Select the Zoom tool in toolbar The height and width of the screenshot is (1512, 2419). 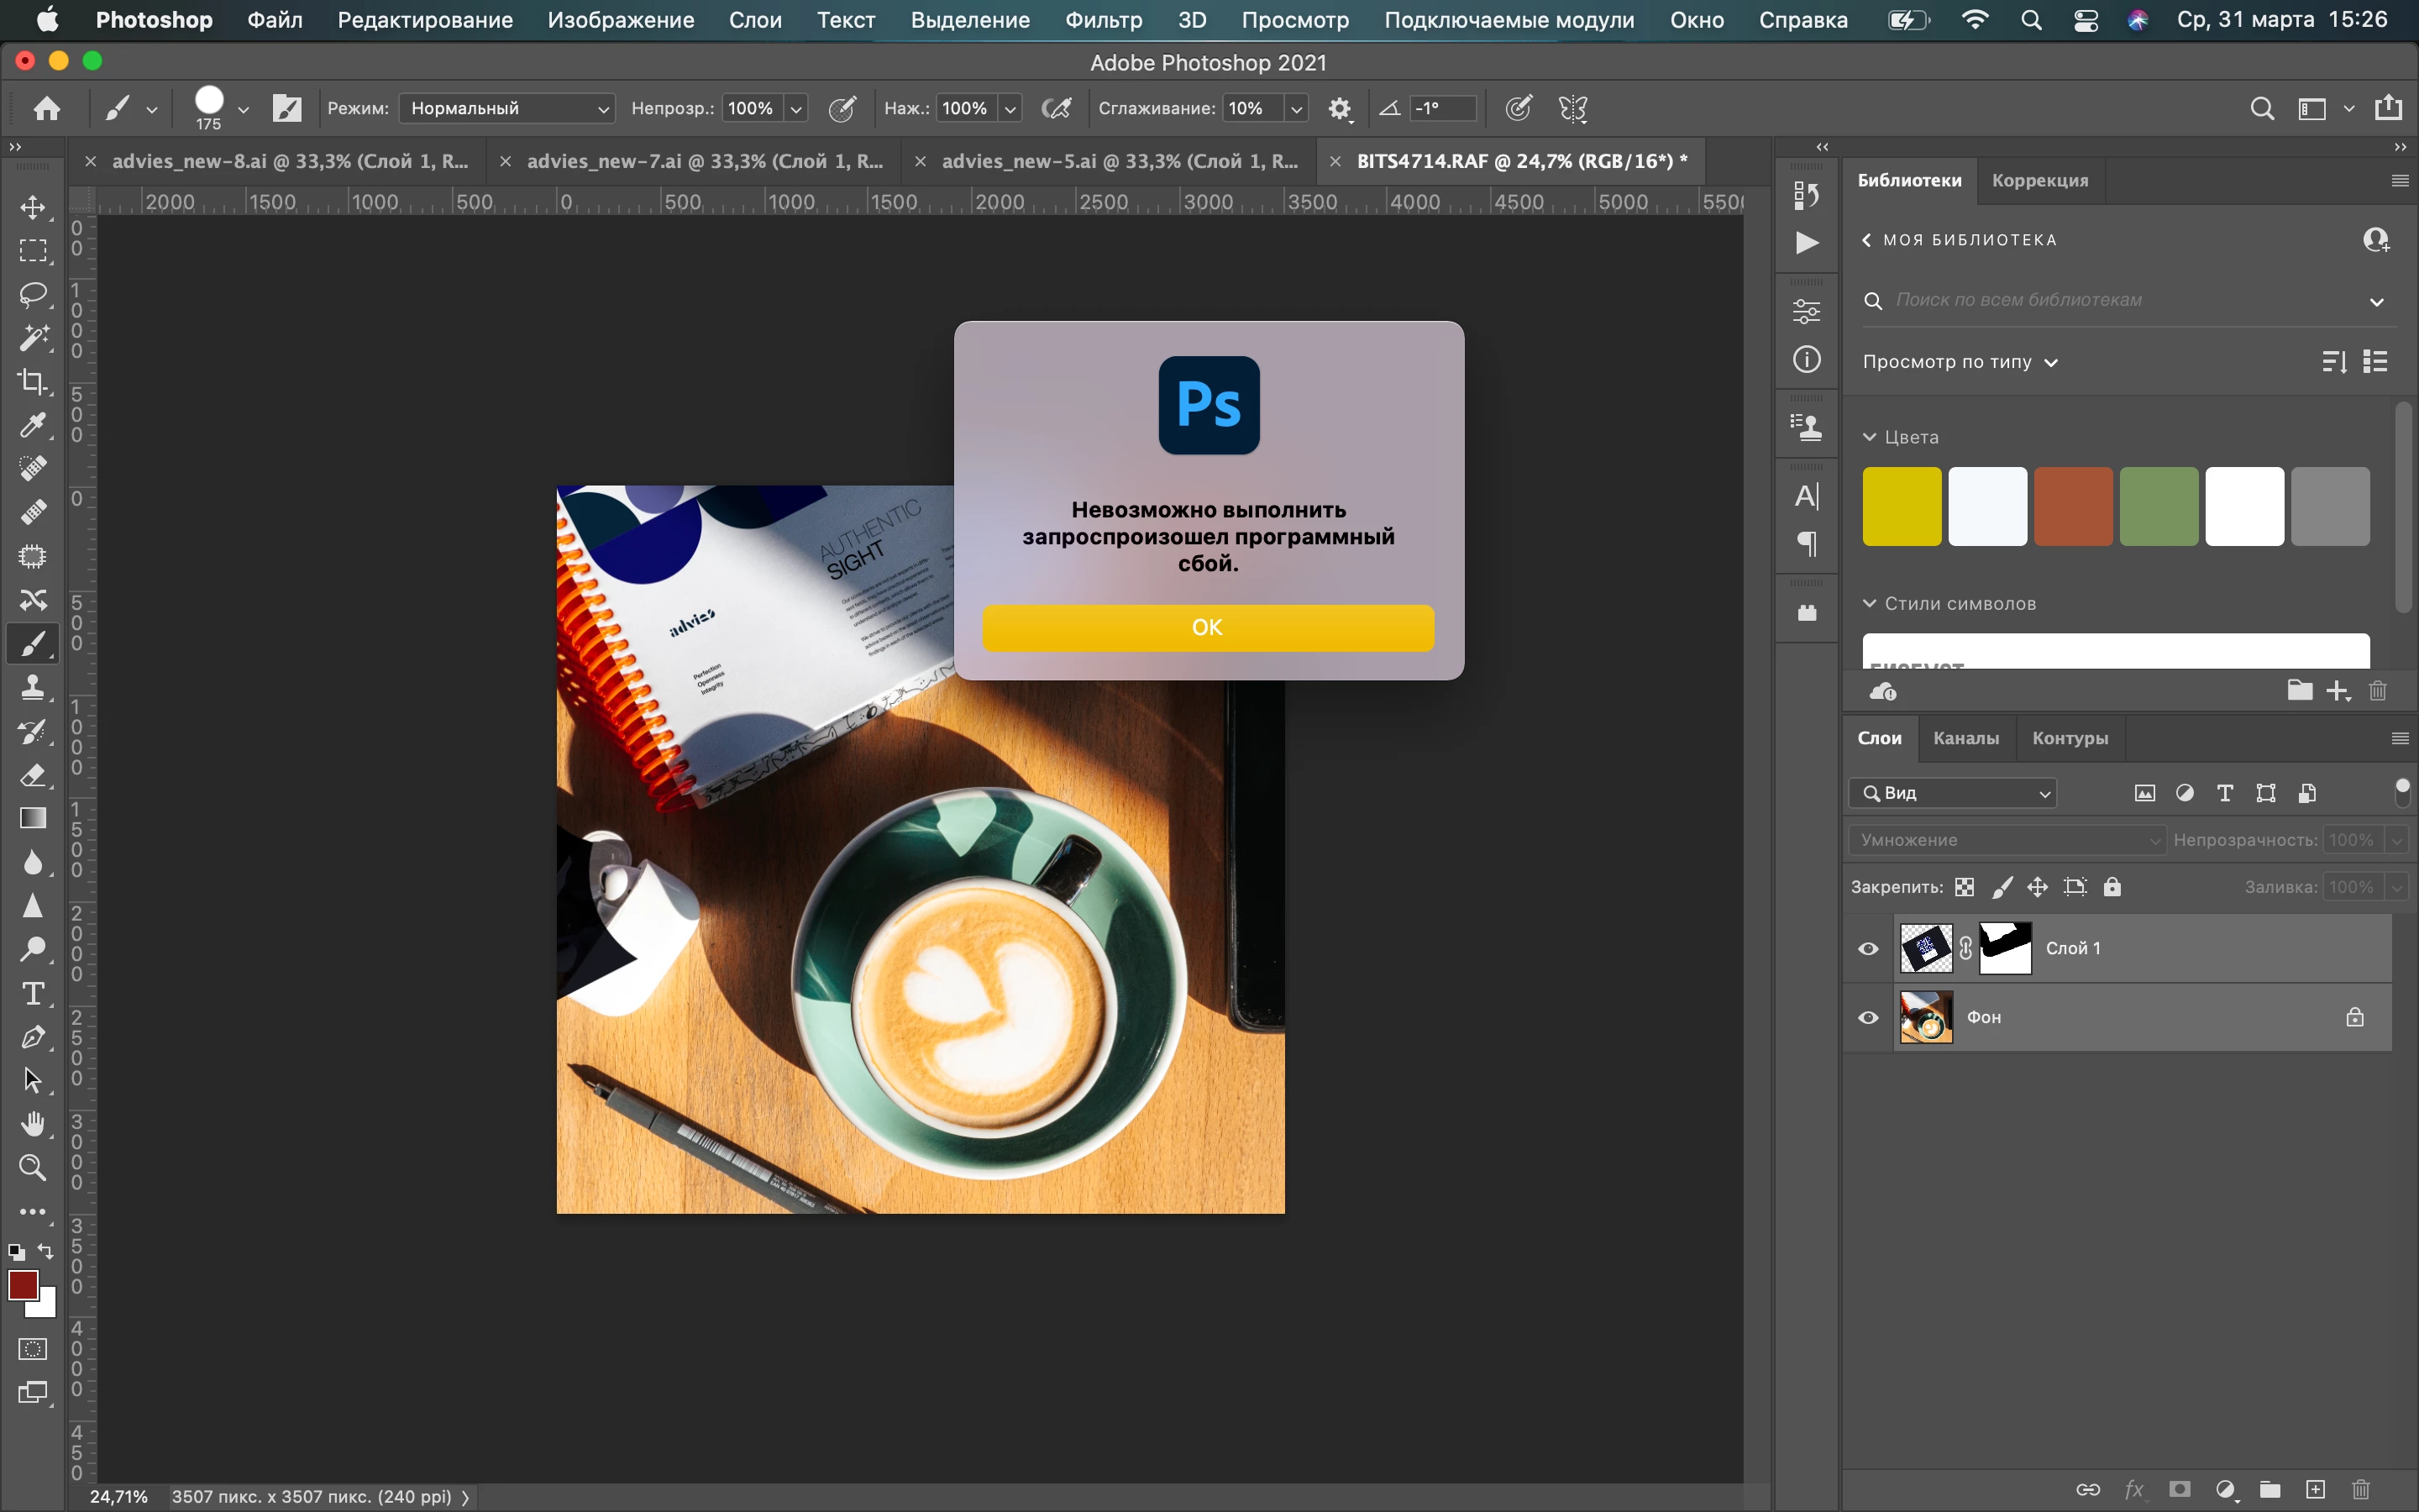pos(33,1167)
